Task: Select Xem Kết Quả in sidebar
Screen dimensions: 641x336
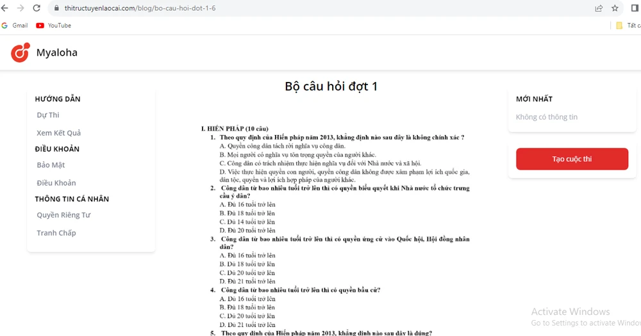Action: [x=58, y=133]
